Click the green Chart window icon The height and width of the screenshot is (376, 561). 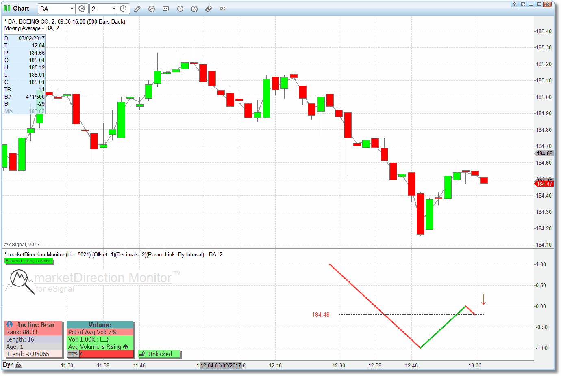coord(7,8)
